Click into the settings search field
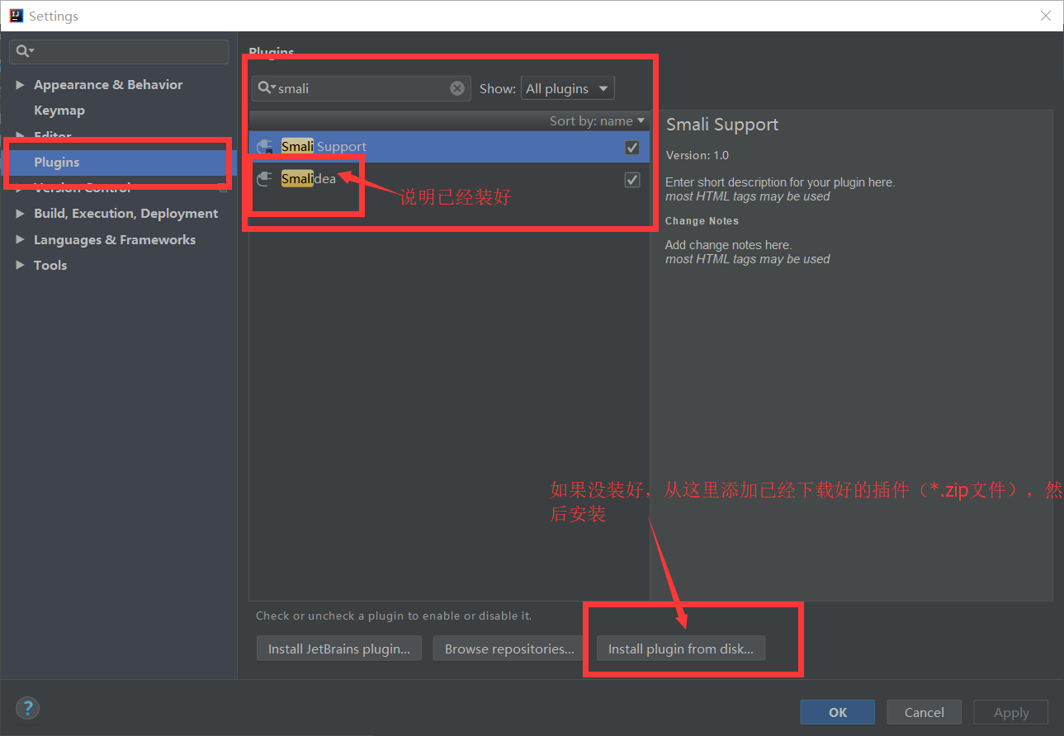The width and height of the screenshot is (1064, 736). [x=119, y=52]
